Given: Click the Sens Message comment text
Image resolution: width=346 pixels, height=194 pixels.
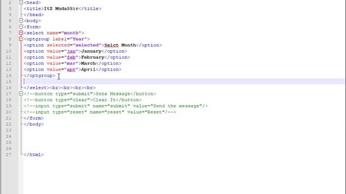Looking at the screenshot, I should [113, 94].
